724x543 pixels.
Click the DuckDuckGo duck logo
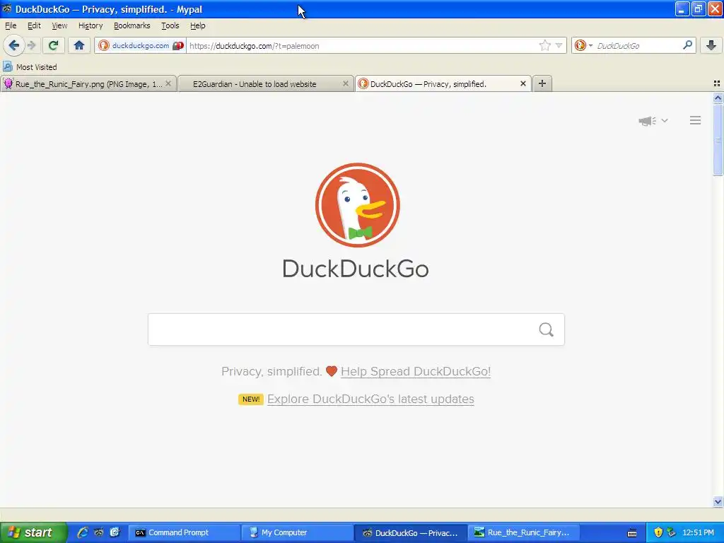point(357,205)
